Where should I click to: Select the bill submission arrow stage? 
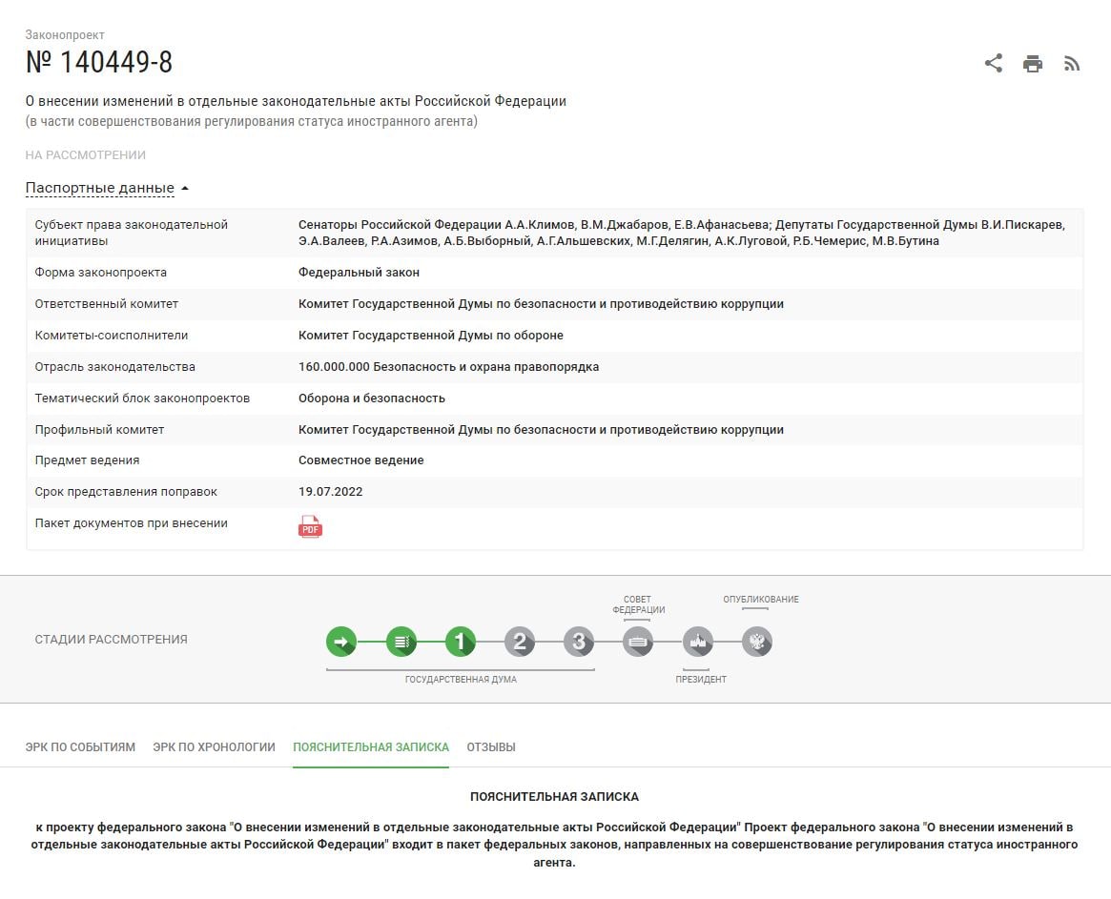(x=341, y=642)
